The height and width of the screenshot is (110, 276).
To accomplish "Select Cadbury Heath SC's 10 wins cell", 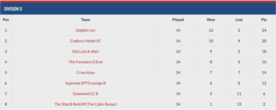I will 211,41.
